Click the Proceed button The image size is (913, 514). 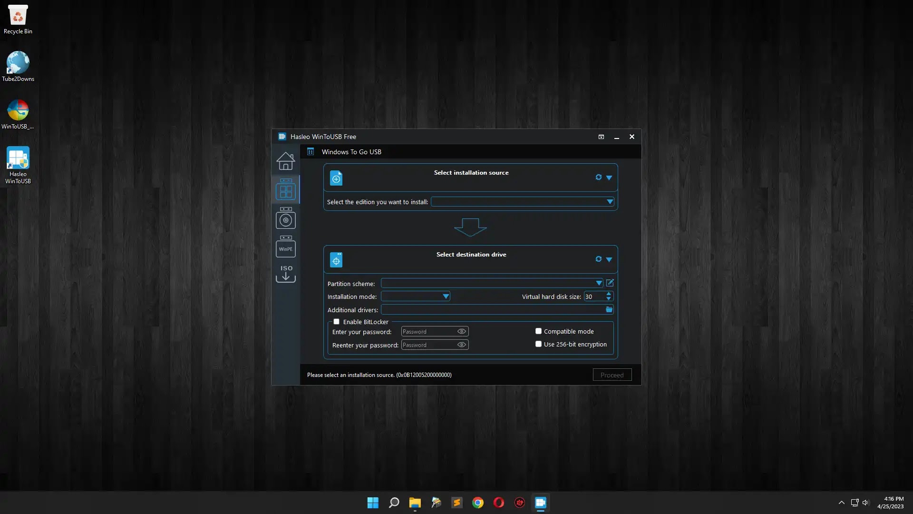(612, 375)
